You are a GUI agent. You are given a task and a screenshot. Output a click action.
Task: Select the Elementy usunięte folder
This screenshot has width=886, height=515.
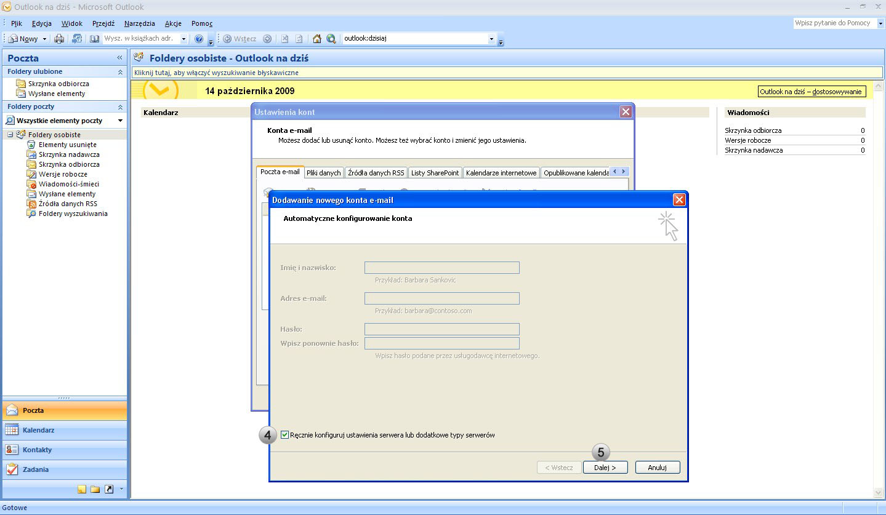[x=67, y=145]
